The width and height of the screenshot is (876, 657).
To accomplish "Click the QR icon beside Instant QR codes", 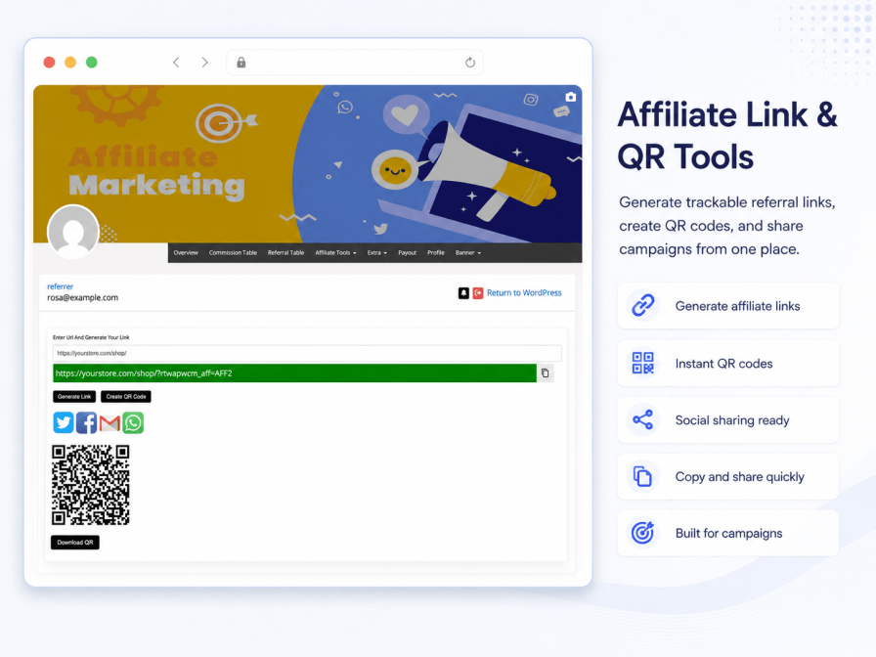I will tap(642, 363).
